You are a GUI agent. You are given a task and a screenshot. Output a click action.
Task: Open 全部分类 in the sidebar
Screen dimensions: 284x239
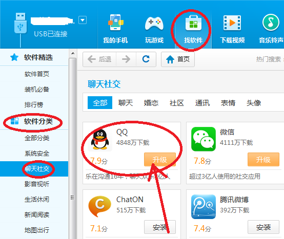pos(37,138)
